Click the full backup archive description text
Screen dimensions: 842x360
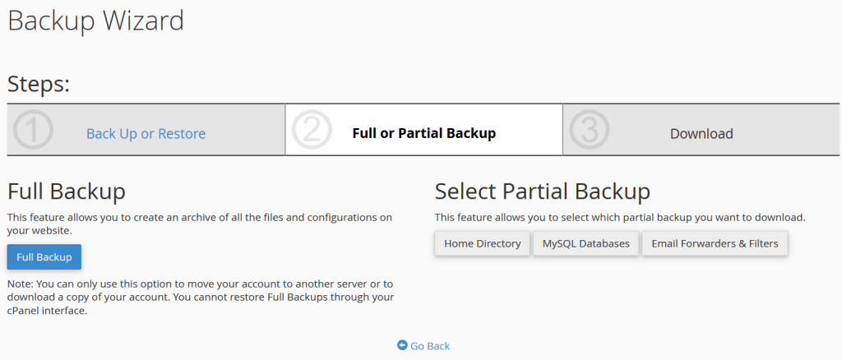(199, 224)
